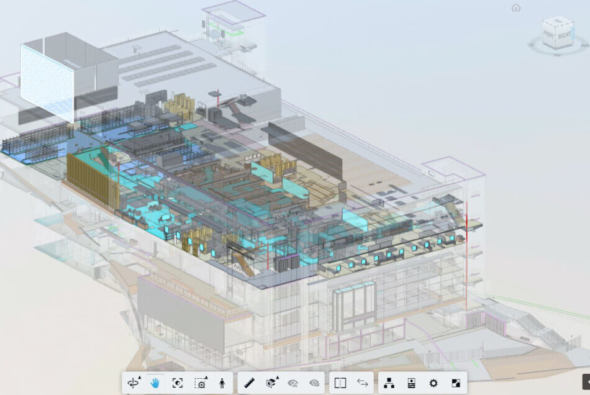The width and height of the screenshot is (590, 395).
Task: Click the Home view button
Action: (516, 7)
